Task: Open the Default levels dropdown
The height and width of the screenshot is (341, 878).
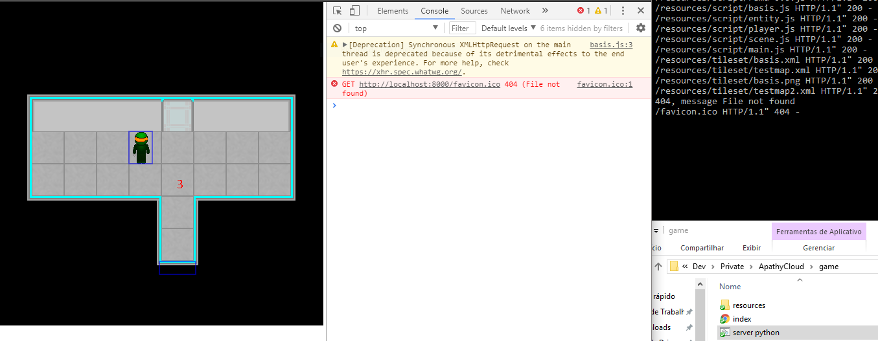Action: tap(509, 28)
